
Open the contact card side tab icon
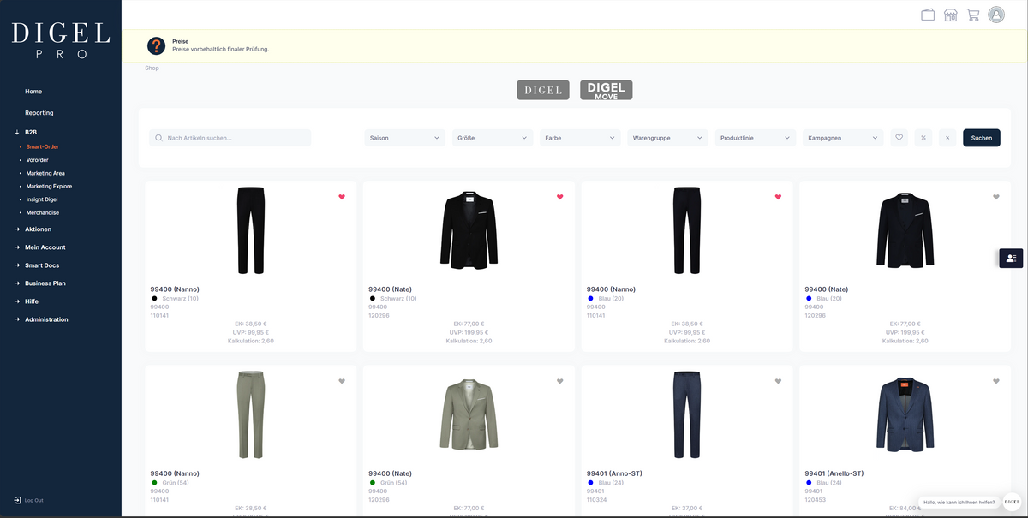1011,258
